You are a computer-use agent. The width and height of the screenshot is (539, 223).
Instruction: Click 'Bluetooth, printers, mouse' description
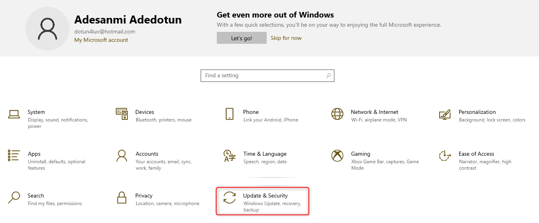pyautogui.click(x=164, y=120)
